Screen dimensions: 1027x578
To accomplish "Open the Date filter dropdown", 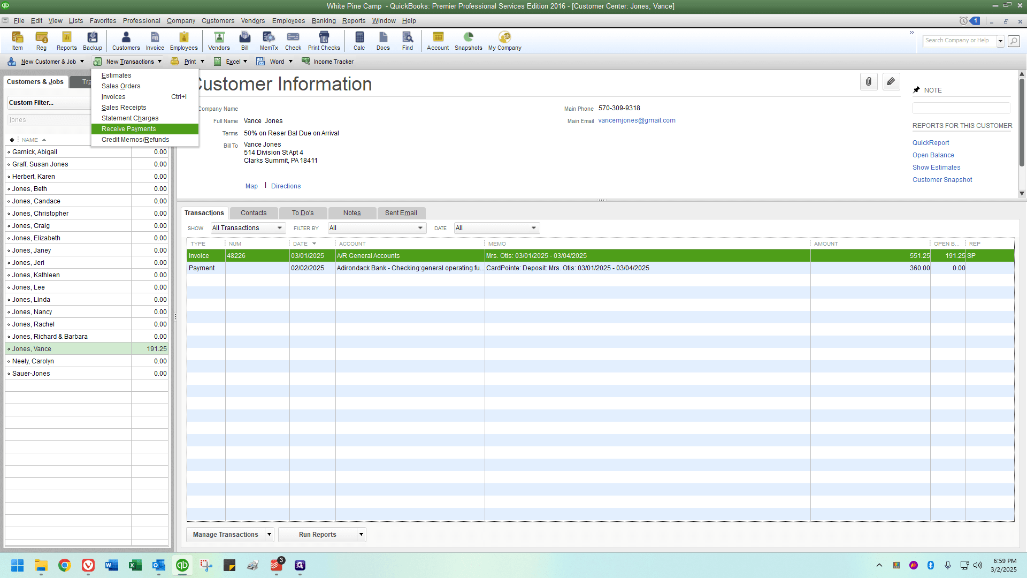I will click(497, 228).
